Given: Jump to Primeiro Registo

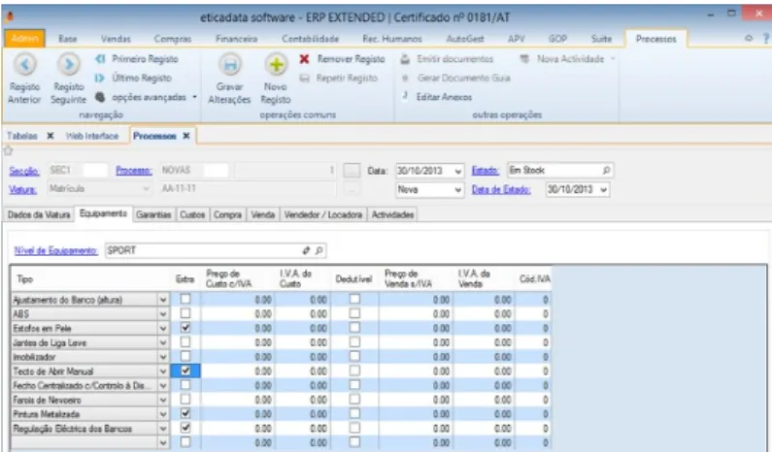Looking at the screenshot, I should (x=137, y=59).
